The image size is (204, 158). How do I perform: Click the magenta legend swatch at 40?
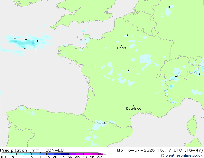click(87, 154)
